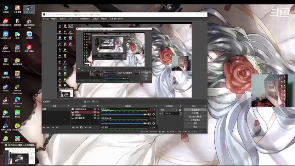Screen dimensions: 295x166
Task: Select the scene entry in Scenes list
Action: click(x=56, y=109)
